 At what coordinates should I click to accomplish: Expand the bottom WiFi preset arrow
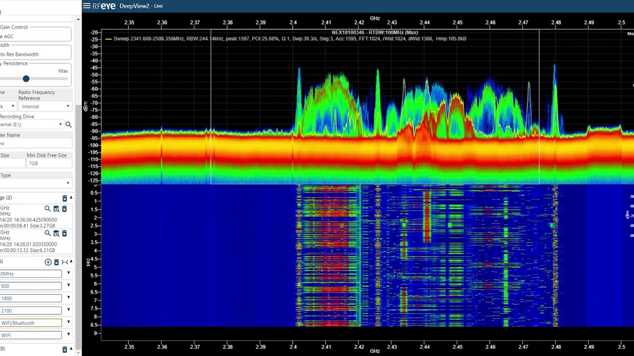click(68, 335)
